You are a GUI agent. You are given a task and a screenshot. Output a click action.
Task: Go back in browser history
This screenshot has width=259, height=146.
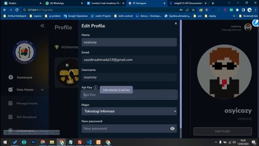pyautogui.click(x=4, y=10)
